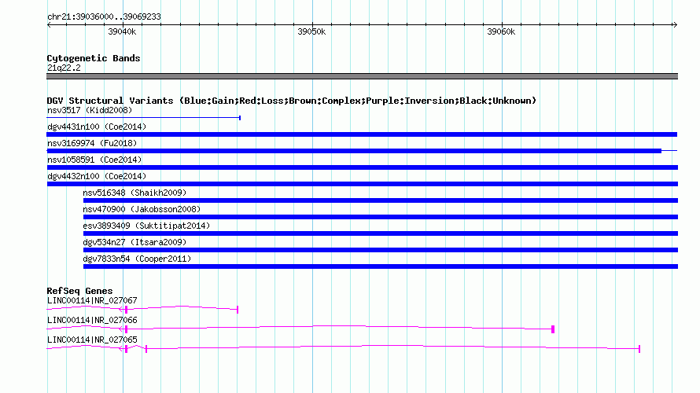Click the blue nsv470900 gain bar
The width and height of the screenshot is (700, 393).
tap(381, 217)
